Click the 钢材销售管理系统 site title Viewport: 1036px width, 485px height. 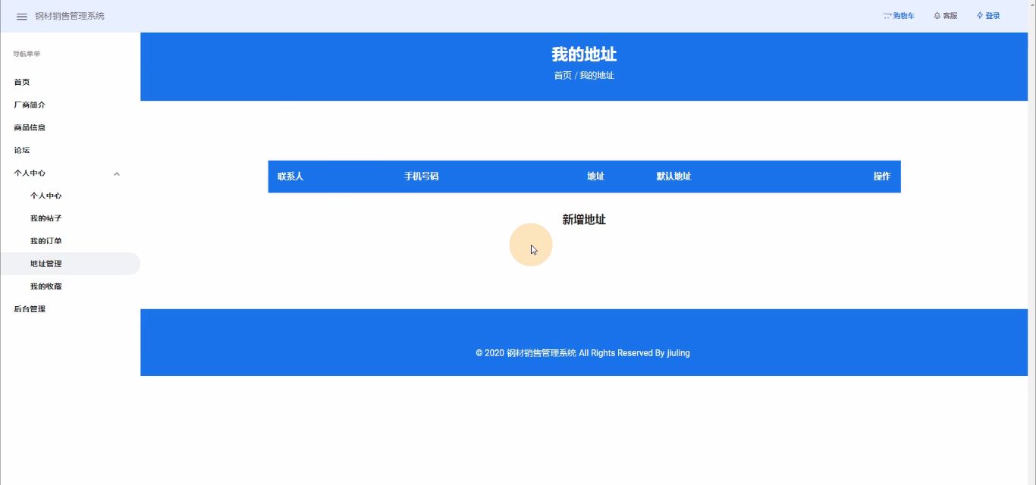click(70, 16)
